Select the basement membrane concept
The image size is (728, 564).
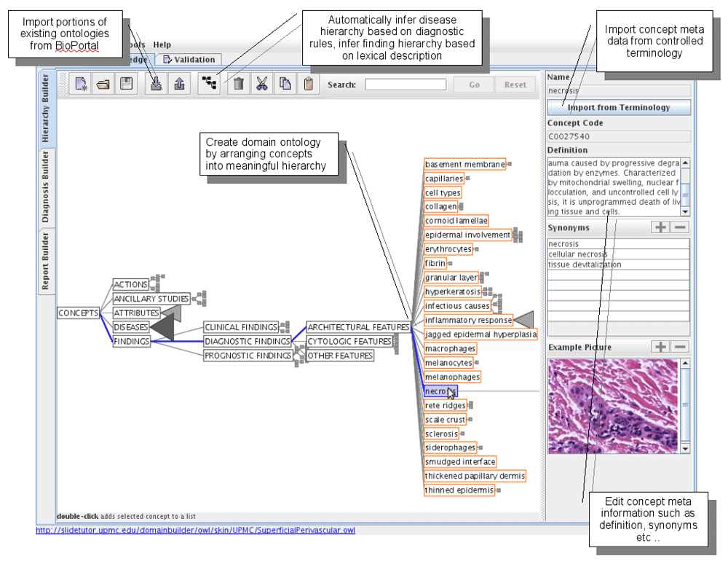pos(464,164)
